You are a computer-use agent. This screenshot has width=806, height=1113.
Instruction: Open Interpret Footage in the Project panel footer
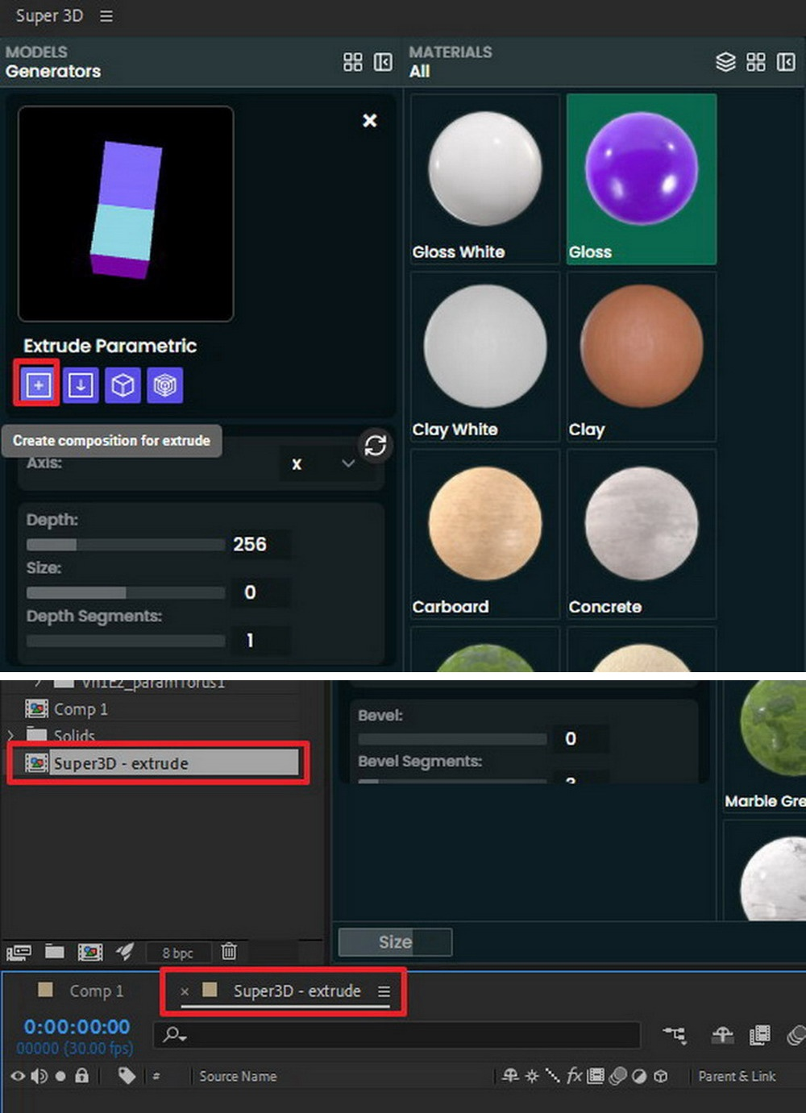[19, 953]
